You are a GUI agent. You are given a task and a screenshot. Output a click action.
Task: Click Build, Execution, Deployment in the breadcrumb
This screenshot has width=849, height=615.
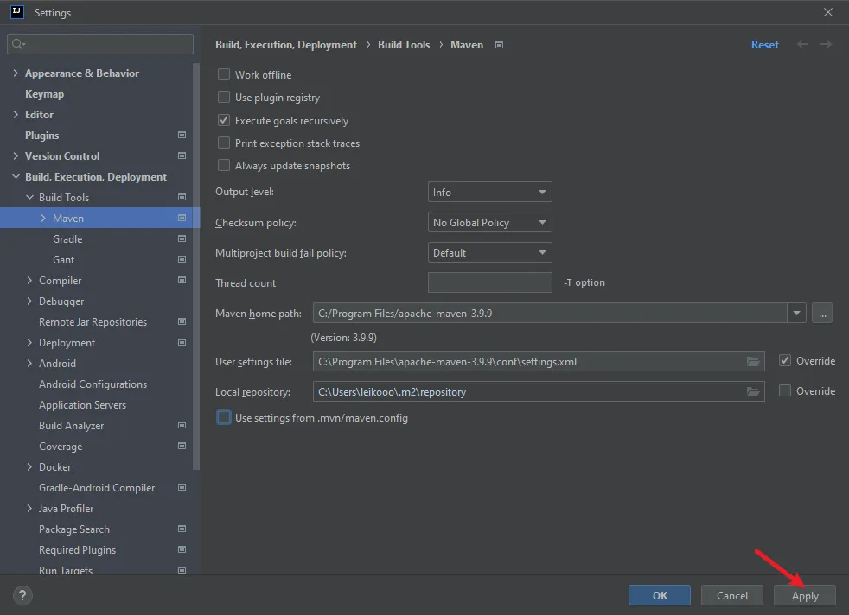[x=286, y=45]
